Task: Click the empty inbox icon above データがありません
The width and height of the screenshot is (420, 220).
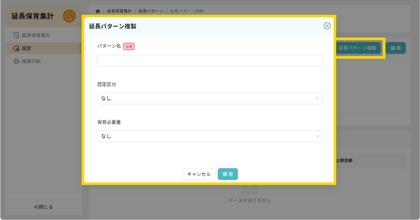Action: click(x=250, y=189)
